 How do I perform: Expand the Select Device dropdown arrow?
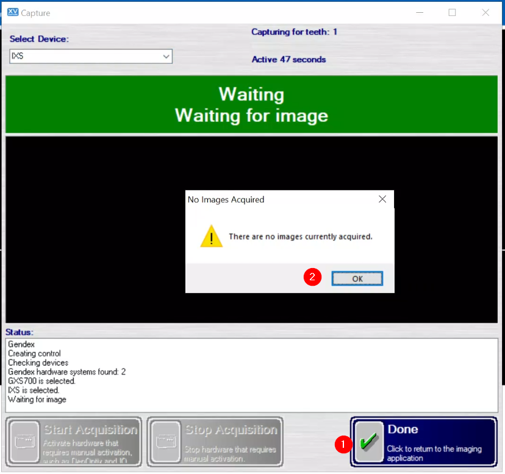(x=166, y=57)
